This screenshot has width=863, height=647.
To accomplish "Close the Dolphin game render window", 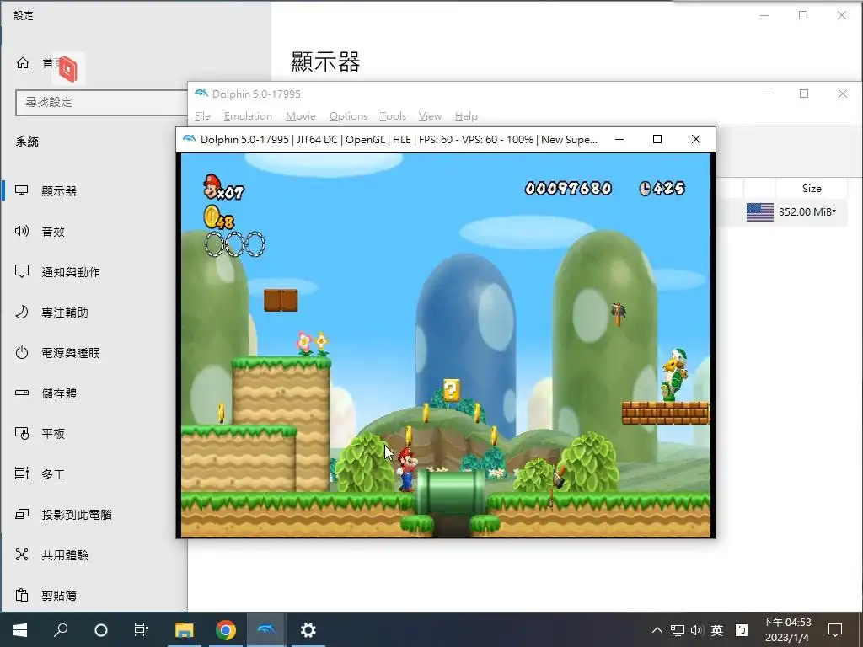I will (696, 139).
